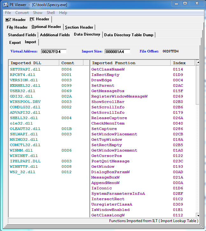This screenshot has width=206, height=231.
Task: Click the CheckMenuItem function entry
Action: pos(108,123)
